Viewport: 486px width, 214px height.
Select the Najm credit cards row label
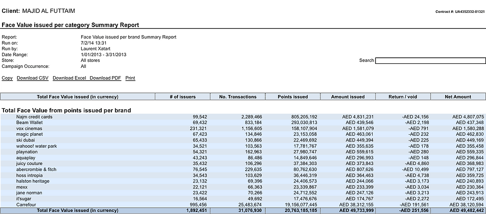pos(34,117)
